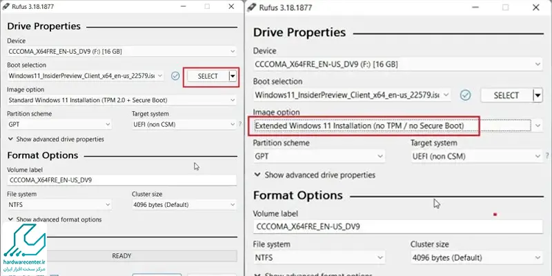
Task: Open Device dropdown in left Rufus window
Action: [x=122, y=51]
